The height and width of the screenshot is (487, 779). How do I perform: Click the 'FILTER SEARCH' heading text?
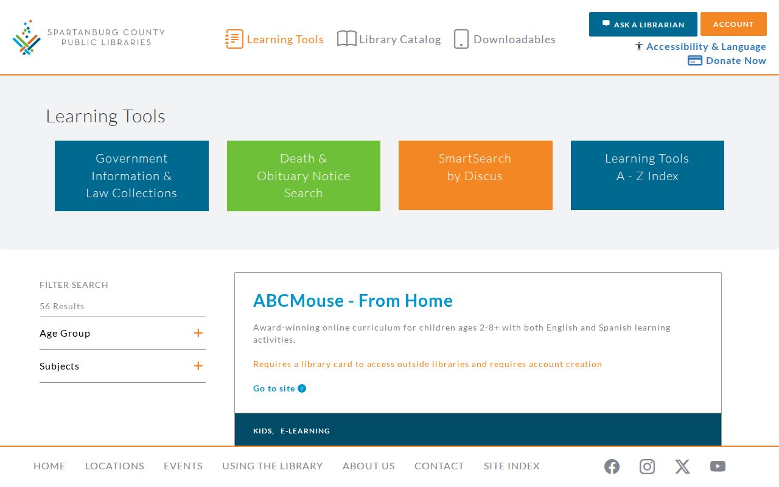pos(74,285)
